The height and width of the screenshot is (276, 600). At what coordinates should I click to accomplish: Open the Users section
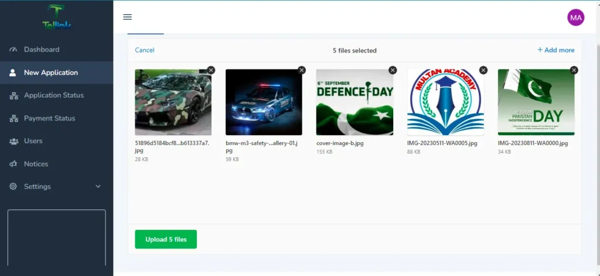point(33,141)
